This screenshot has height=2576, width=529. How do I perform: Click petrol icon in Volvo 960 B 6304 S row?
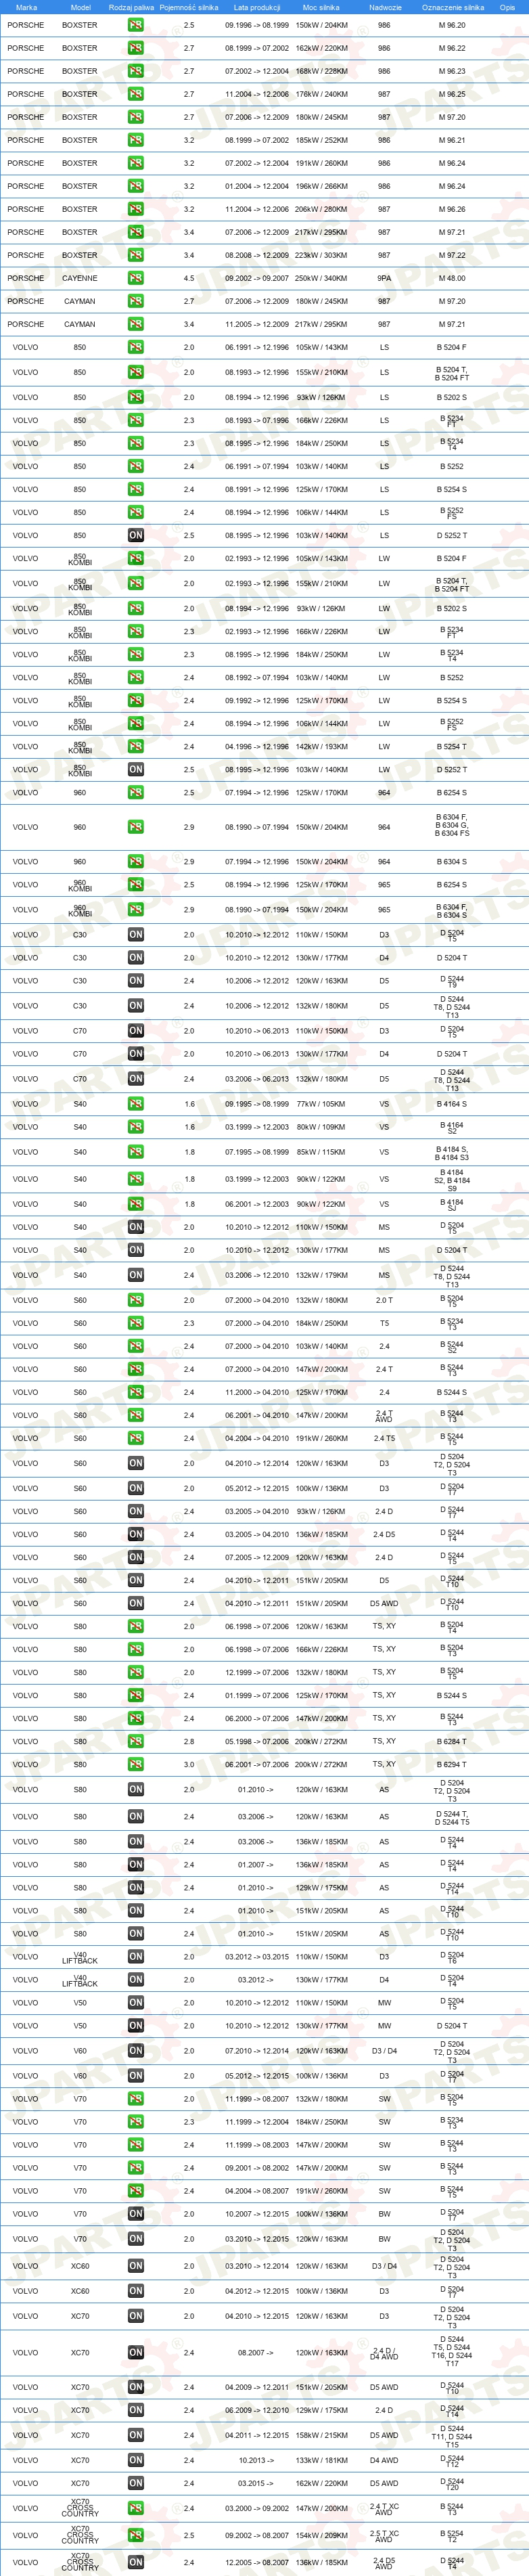[135, 861]
